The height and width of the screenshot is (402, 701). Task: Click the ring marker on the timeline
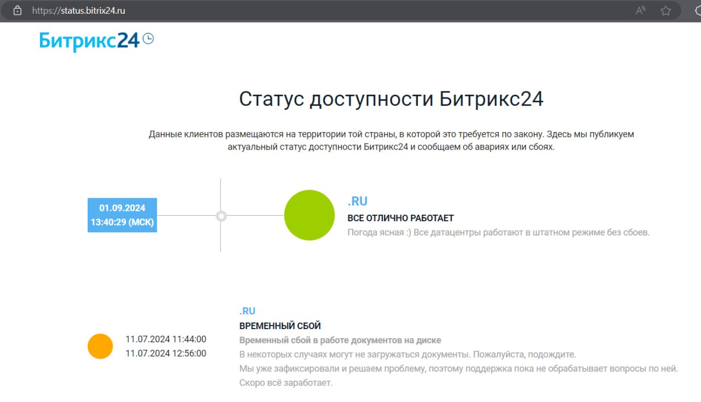(221, 216)
